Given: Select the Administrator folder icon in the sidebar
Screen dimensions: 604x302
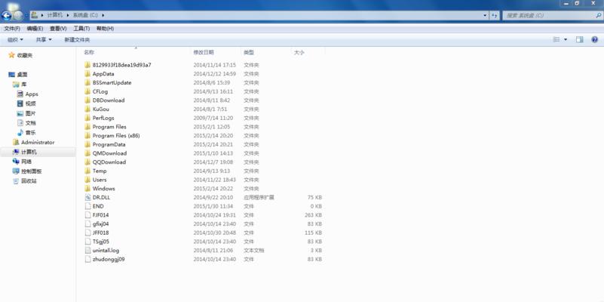Looking at the screenshot, I should (x=16, y=143).
